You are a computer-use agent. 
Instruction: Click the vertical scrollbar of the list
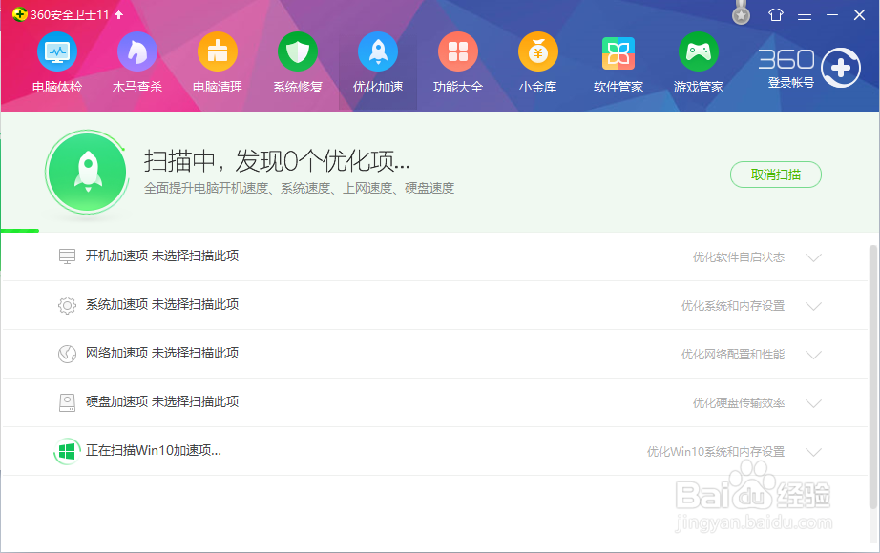[872, 377]
